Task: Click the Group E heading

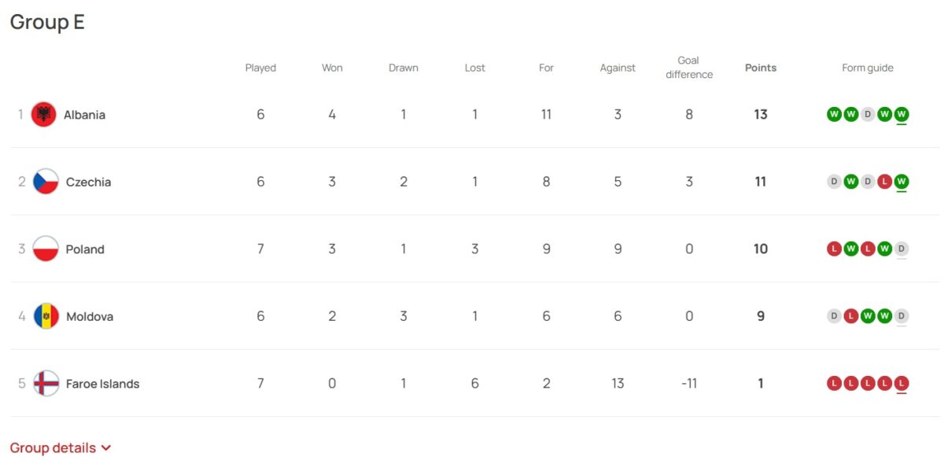Action: coord(47,23)
